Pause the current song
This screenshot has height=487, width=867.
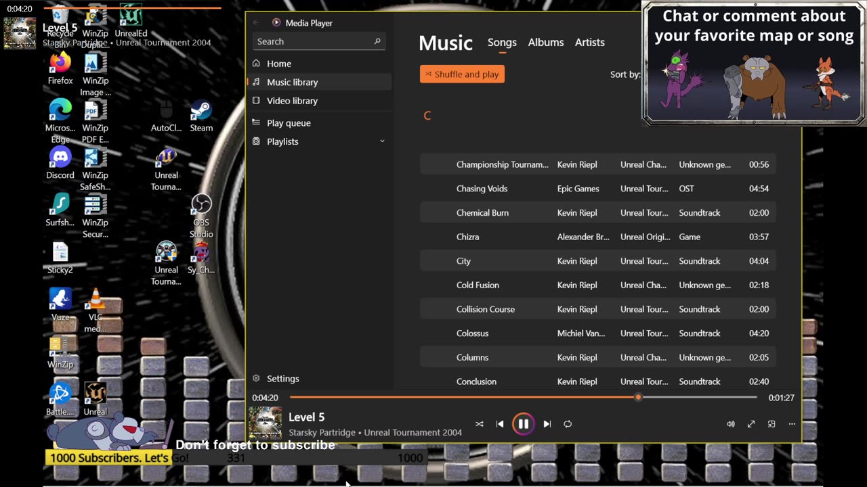(x=523, y=424)
